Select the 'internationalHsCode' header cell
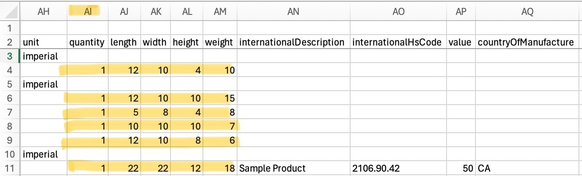 [398, 42]
